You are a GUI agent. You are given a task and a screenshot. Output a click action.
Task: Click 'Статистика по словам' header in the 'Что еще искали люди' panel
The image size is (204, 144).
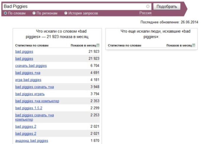coord(125,45)
